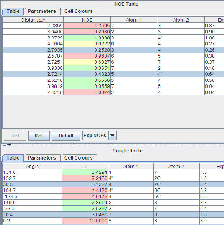The width and height of the screenshot is (224, 225).
Task: Click the J column header in Couple Table
Action: 85,167
